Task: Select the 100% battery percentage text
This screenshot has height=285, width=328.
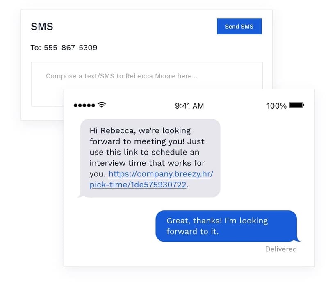Action: (x=276, y=106)
